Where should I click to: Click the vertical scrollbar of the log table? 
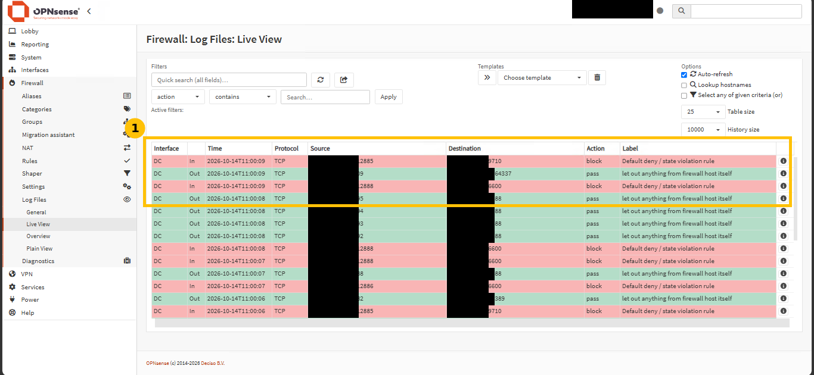click(795, 199)
